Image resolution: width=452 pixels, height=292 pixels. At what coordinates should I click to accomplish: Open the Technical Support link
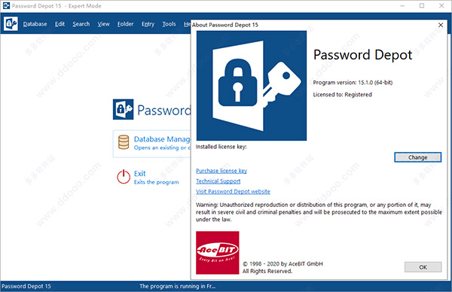click(218, 181)
